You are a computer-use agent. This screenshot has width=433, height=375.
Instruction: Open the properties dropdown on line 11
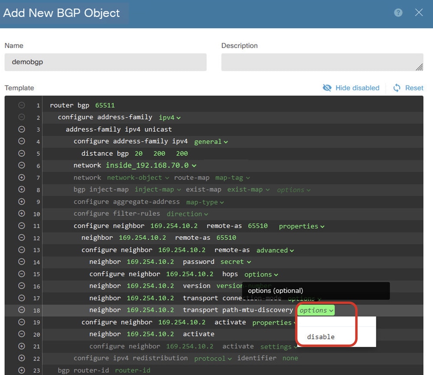click(302, 226)
